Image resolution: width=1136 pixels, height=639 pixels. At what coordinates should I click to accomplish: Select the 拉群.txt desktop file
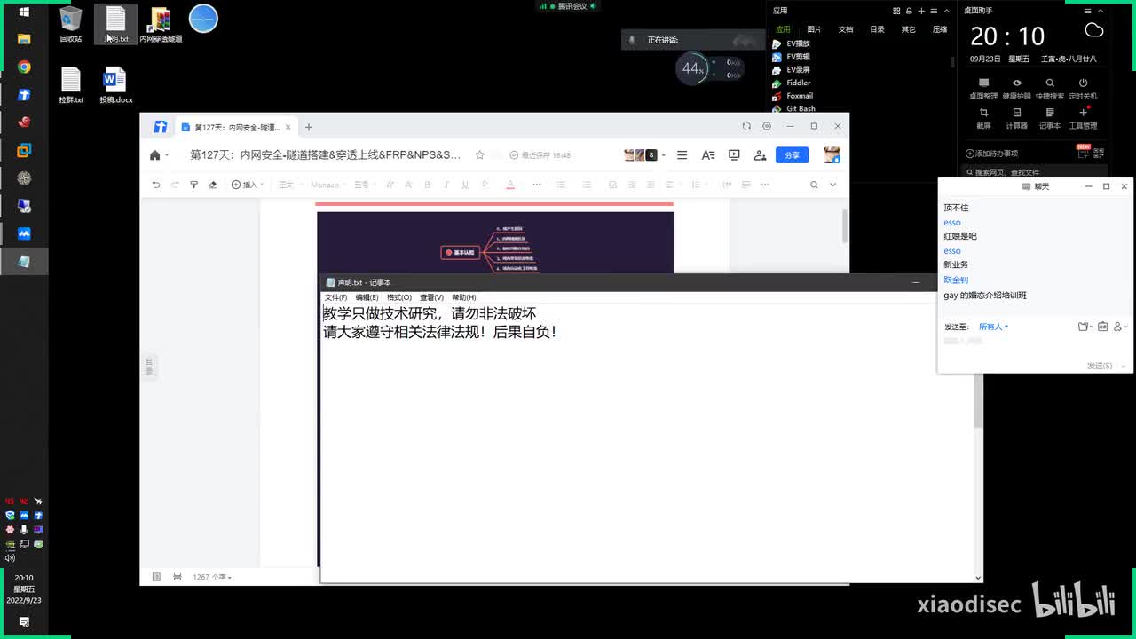(71, 85)
